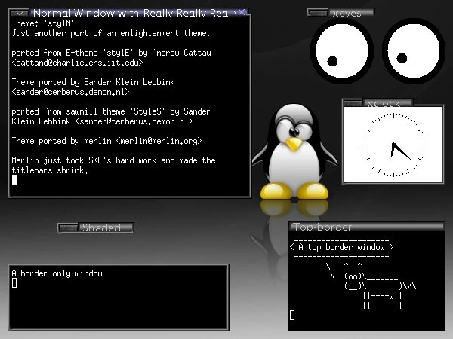The width and height of the screenshot is (453, 339).
Task: Close the Normal Window with its X
Action: pos(242,12)
